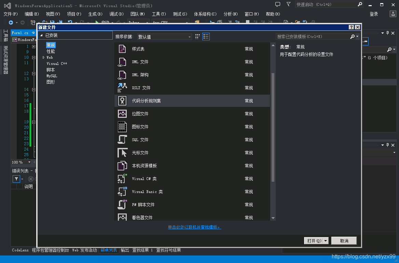Choose the 图标文件 template icon
Screen dimensions: 399x263
(122, 127)
